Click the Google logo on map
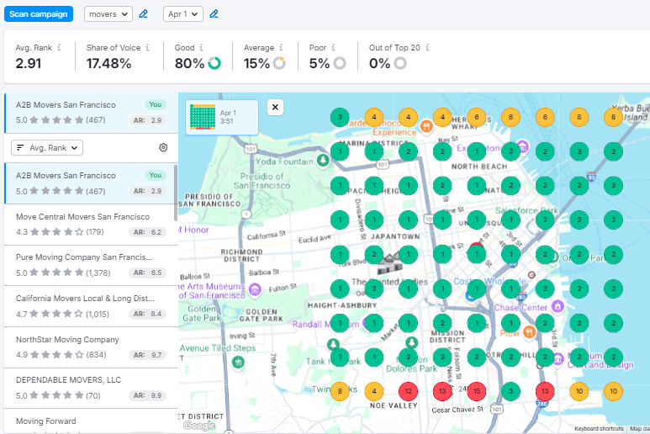 pyautogui.click(x=199, y=426)
